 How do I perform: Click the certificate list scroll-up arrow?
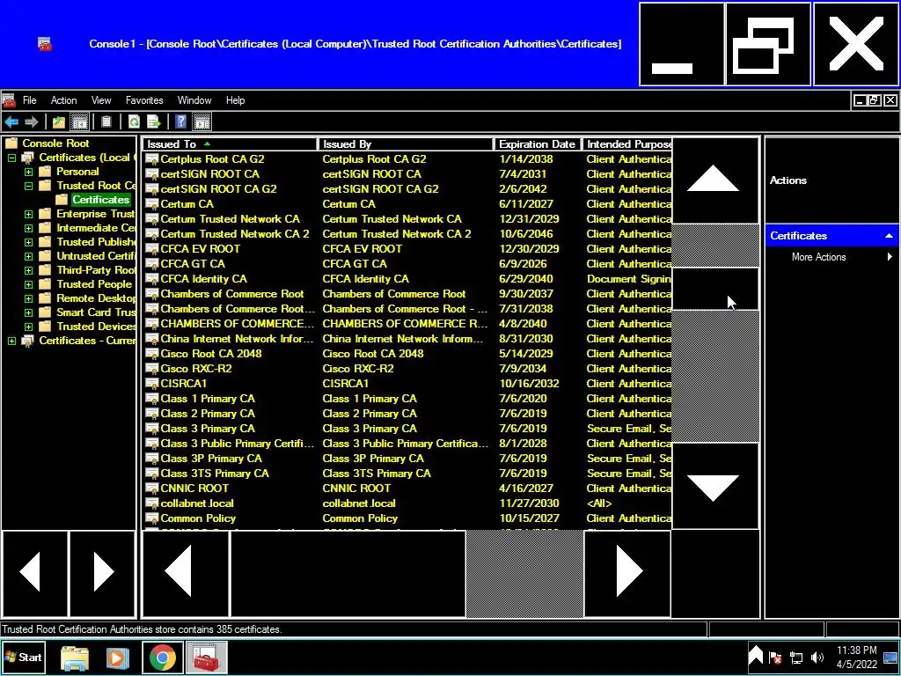point(715,180)
